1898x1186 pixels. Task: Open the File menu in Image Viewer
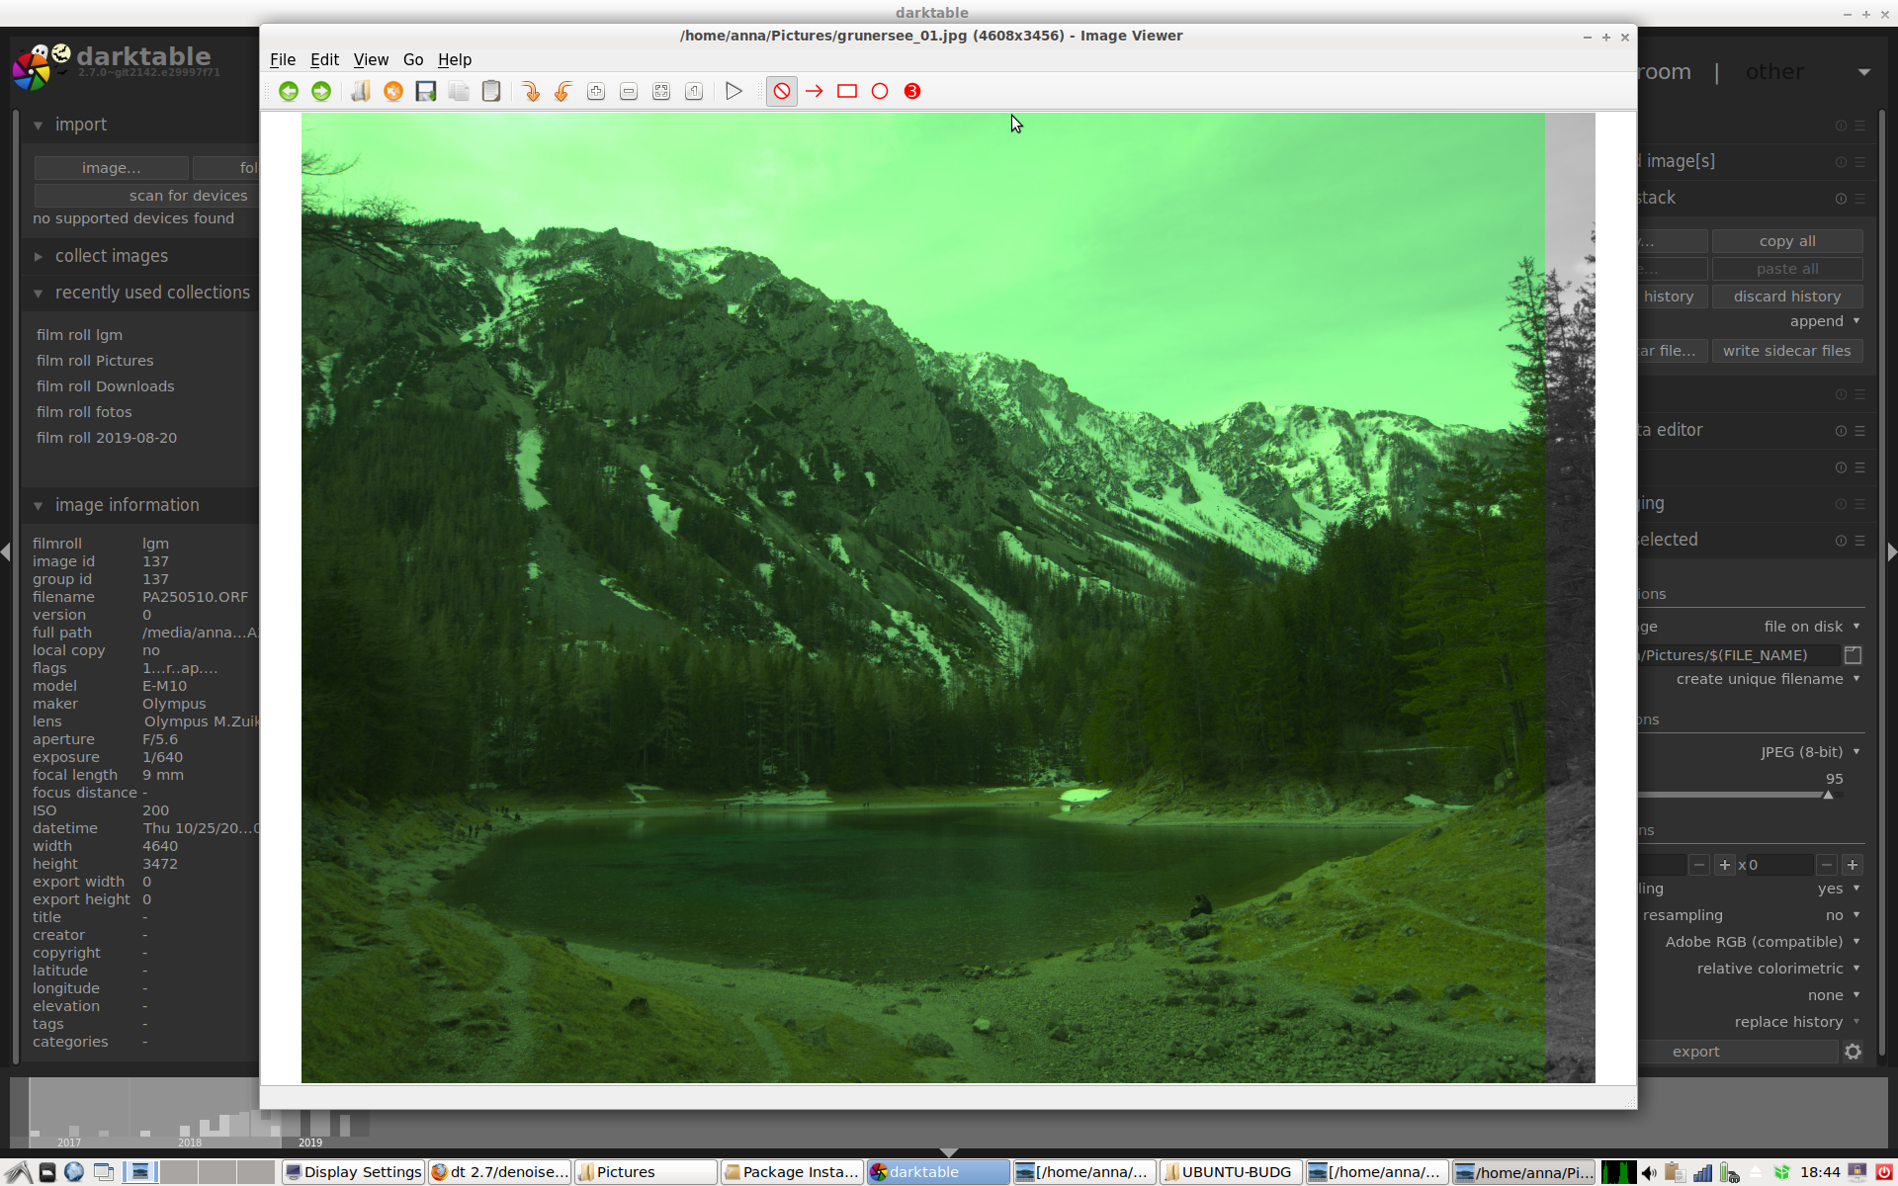[283, 59]
